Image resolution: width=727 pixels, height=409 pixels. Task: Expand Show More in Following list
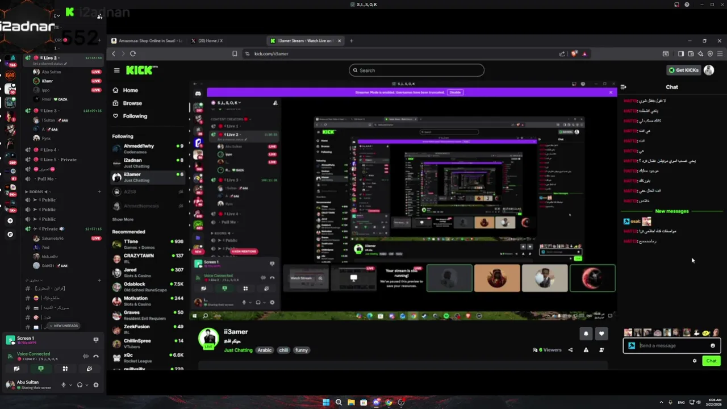123,219
